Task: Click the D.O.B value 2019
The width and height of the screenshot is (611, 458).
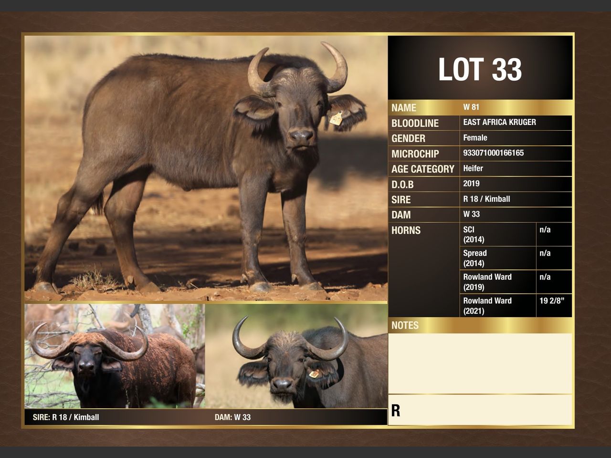Action: 471,184
